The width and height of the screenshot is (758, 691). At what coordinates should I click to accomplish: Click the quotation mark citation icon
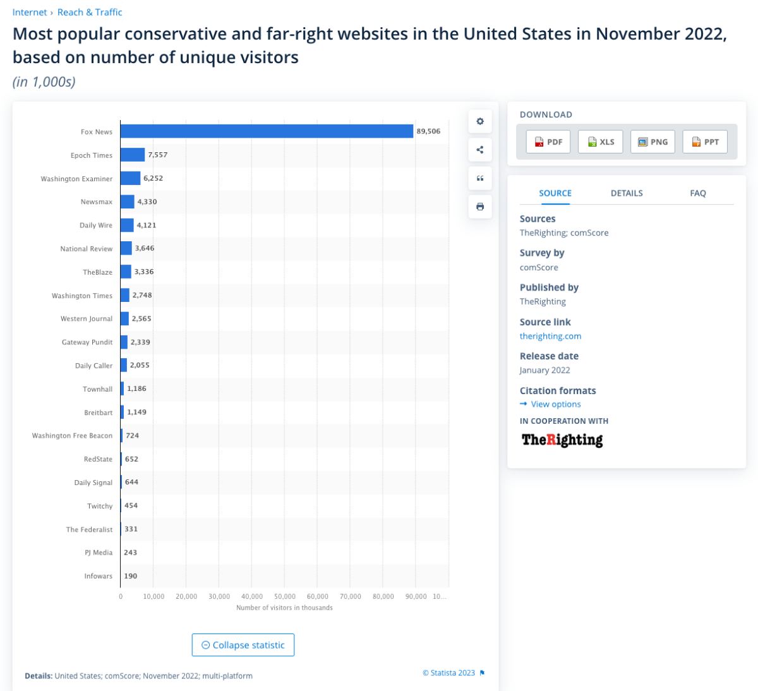pos(480,178)
